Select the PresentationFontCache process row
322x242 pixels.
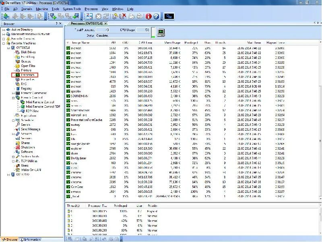177,120
